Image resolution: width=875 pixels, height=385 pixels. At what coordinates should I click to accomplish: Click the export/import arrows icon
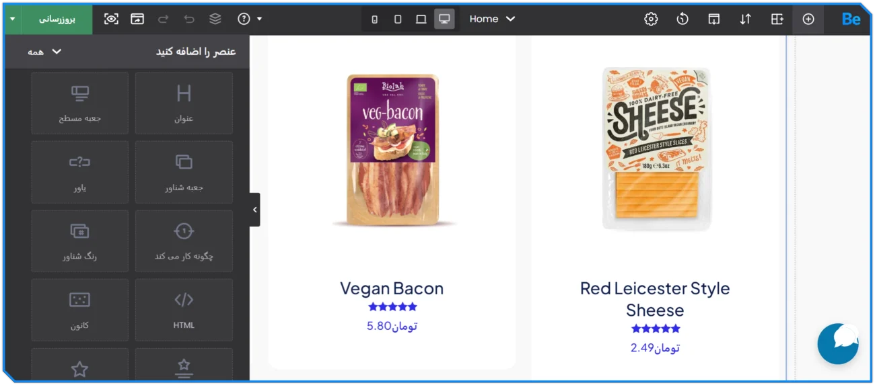coord(745,19)
